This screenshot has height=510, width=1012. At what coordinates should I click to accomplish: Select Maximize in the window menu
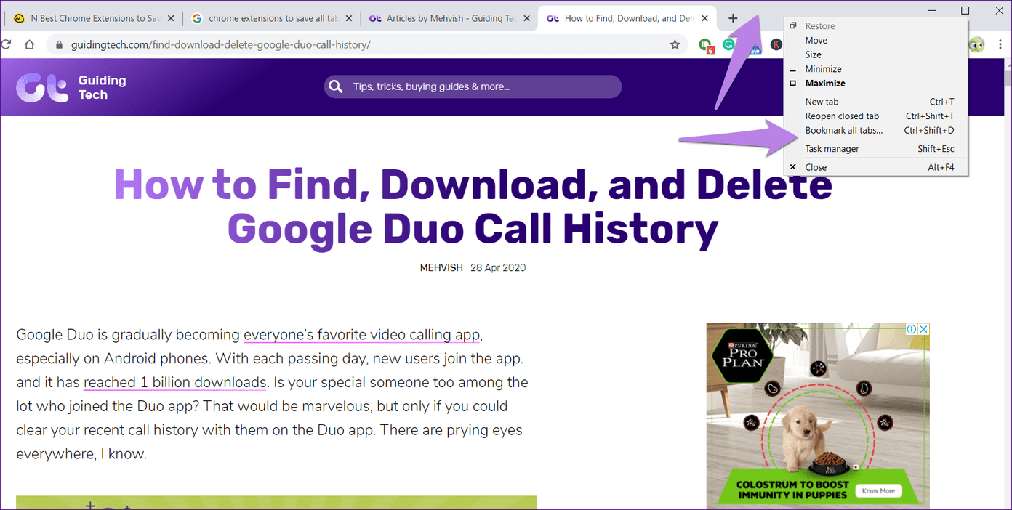875,84
